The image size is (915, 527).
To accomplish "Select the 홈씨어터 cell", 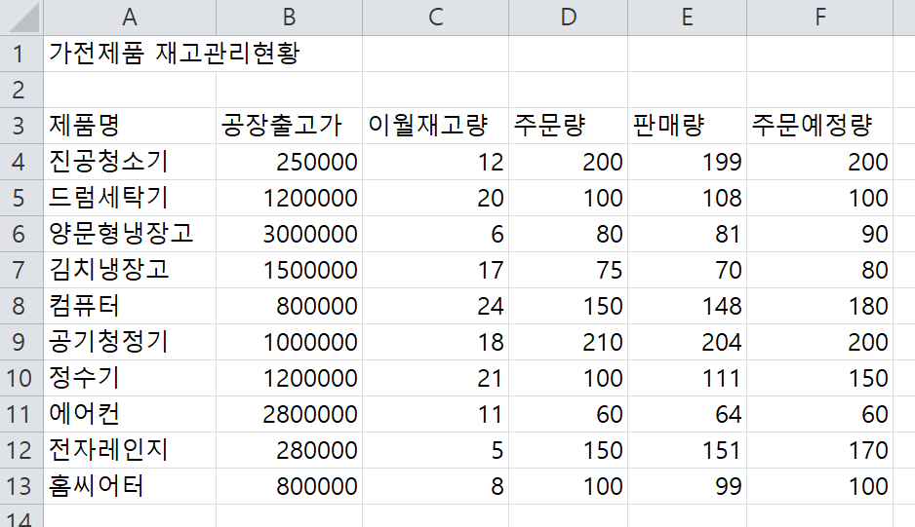I will tap(130, 486).
